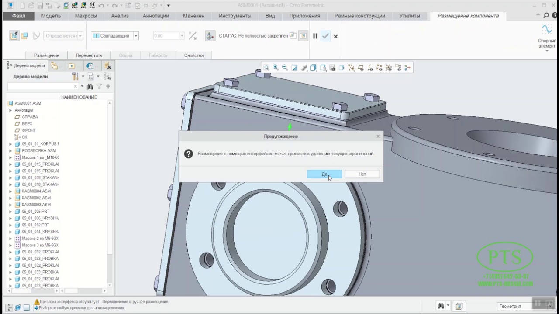This screenshot has height=314, width=559.
Task: Toggle axis display in view toolbar
Action: click(370, 68)
